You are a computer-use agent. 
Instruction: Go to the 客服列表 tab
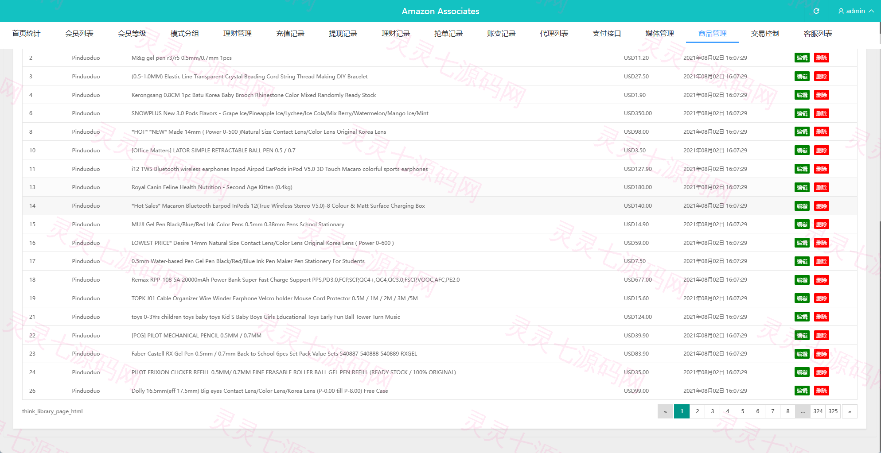tap(818, 34)
